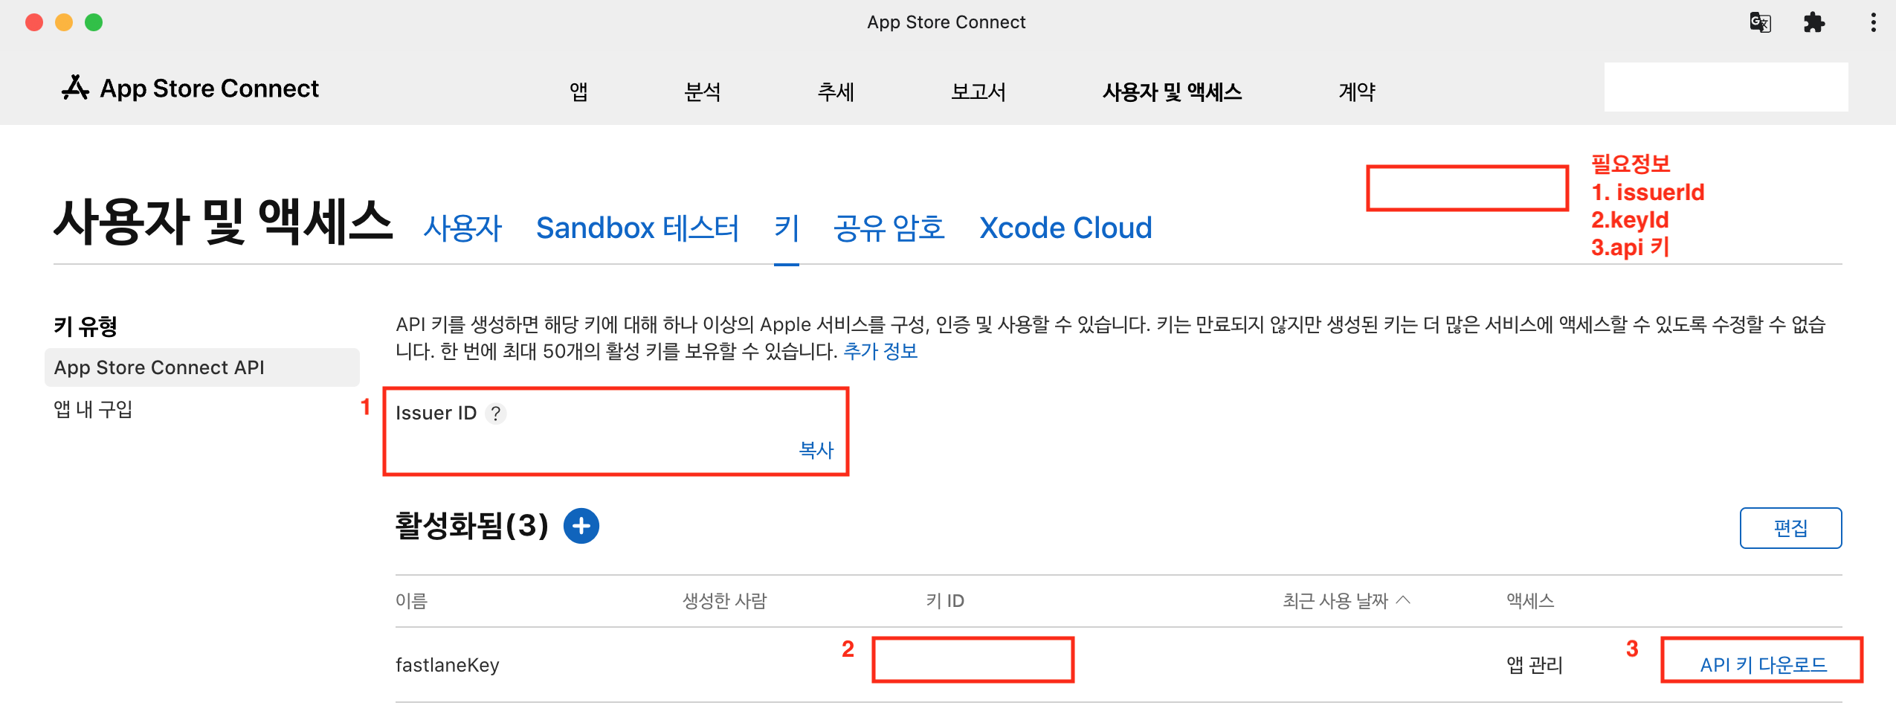The image size is (1896, 720).
Task: Click the 앱 관리 access value
Action: (1535, 664)
